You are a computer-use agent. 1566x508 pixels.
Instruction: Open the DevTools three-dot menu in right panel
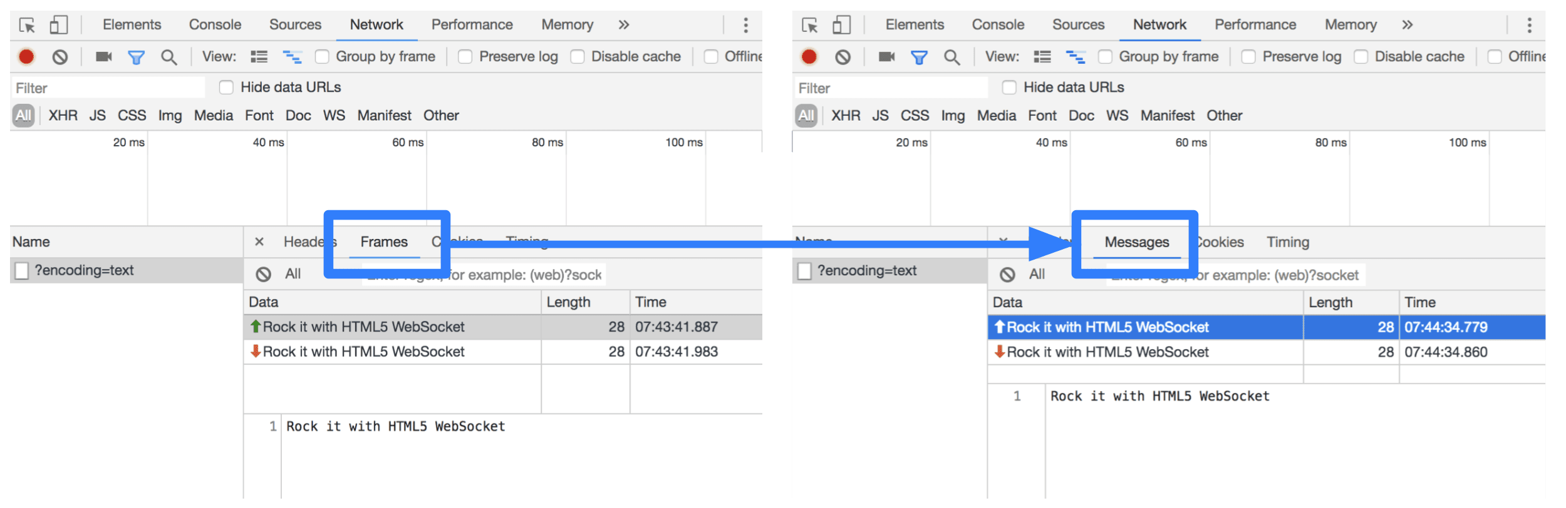point(1529,25)
